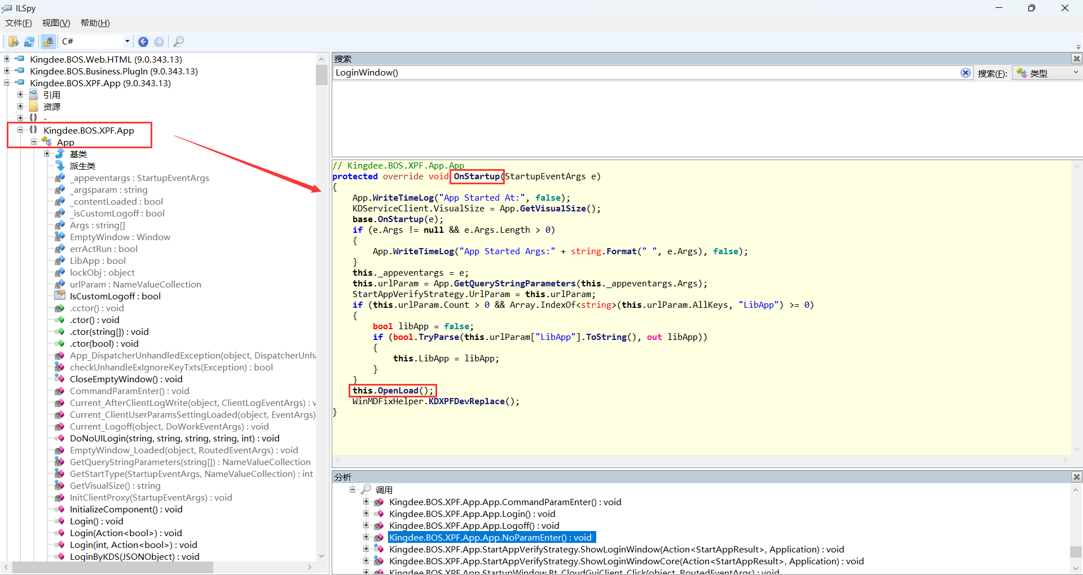This screenshot has height=575, width=1083.
Task: Click the IsCustomLogoff property icon
Action: coord(60,295)
